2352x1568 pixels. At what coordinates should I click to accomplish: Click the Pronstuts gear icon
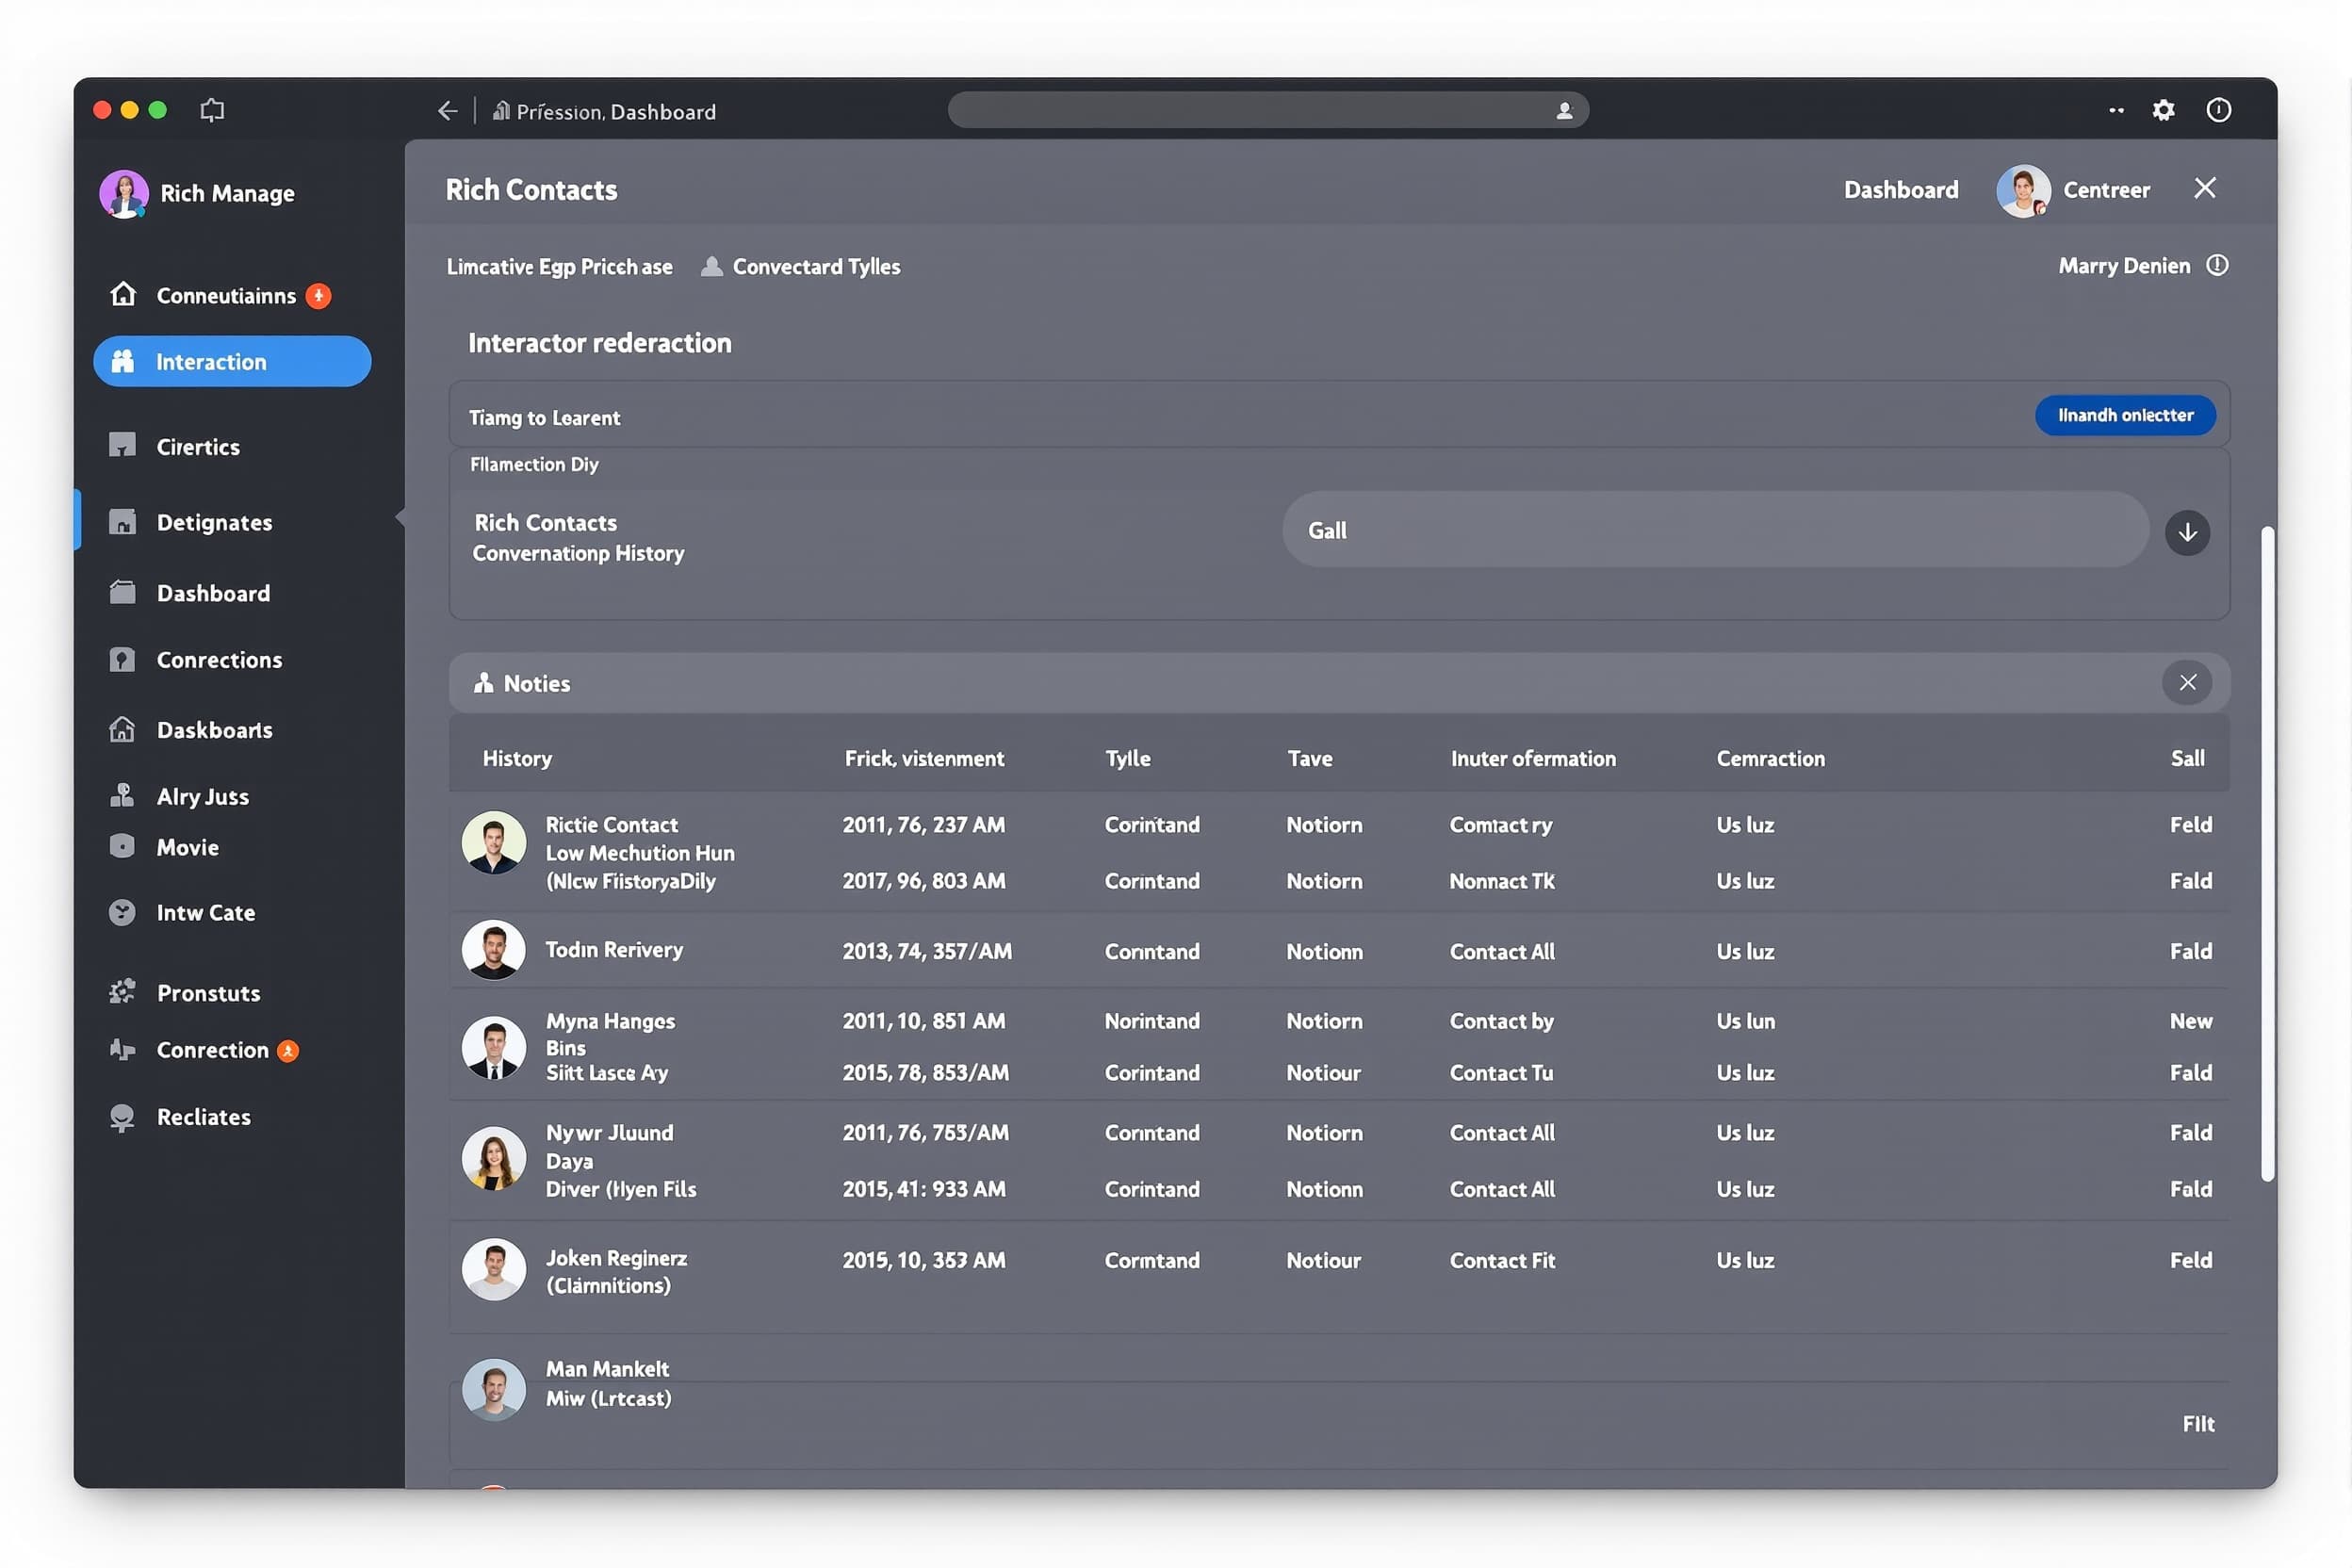(122, 992)
